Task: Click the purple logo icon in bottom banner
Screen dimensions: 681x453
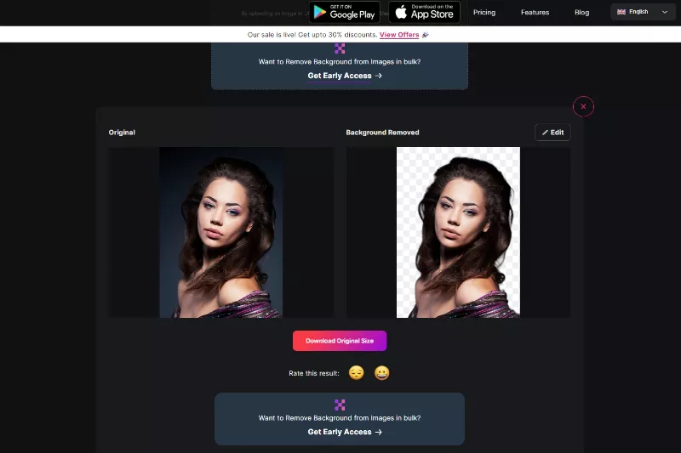Action: [340, 405]
